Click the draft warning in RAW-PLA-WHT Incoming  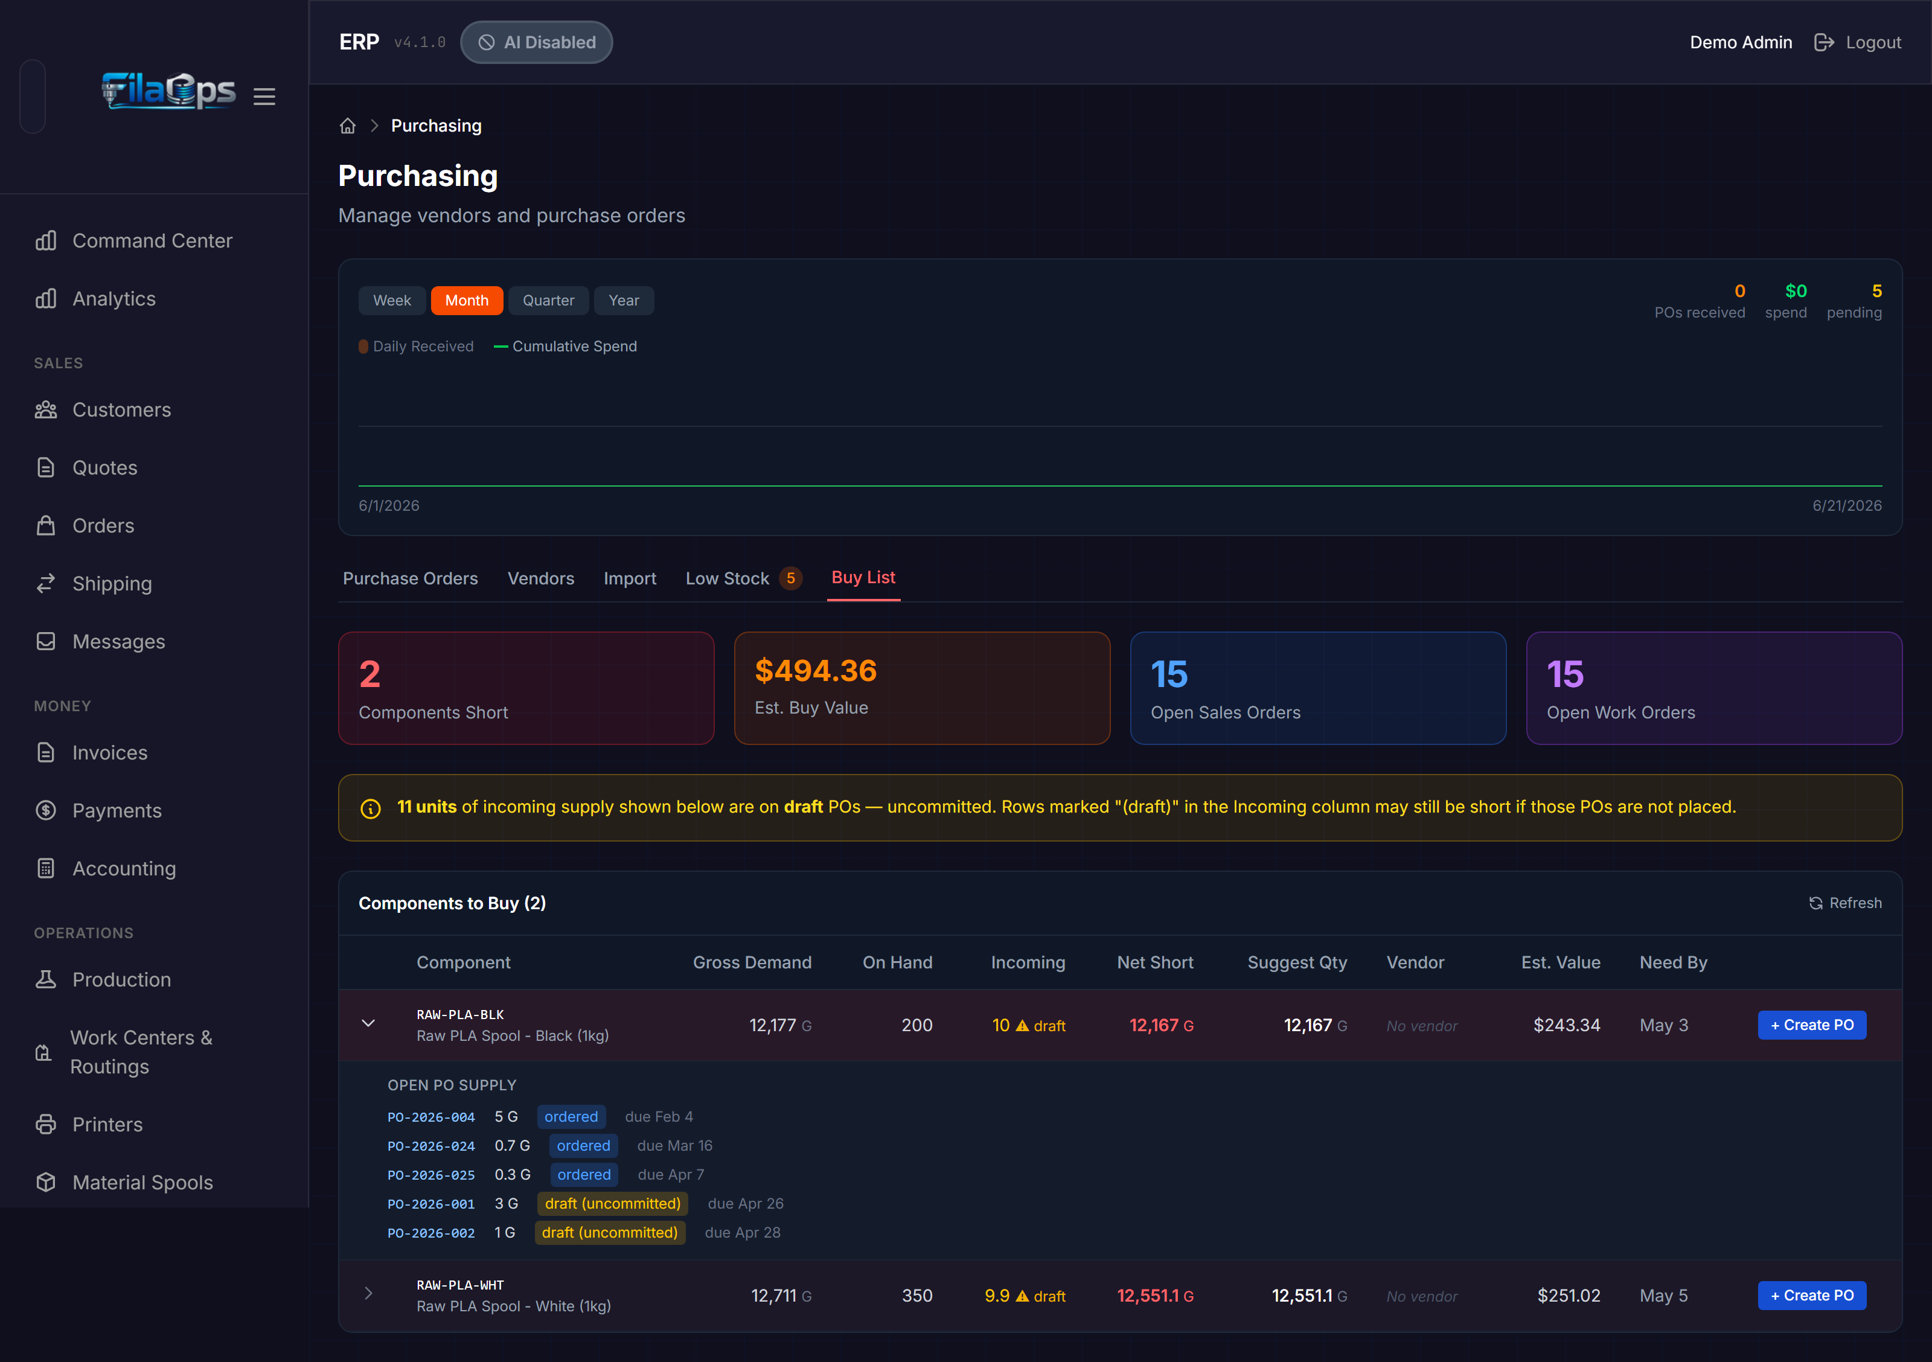point(1040,1296)
